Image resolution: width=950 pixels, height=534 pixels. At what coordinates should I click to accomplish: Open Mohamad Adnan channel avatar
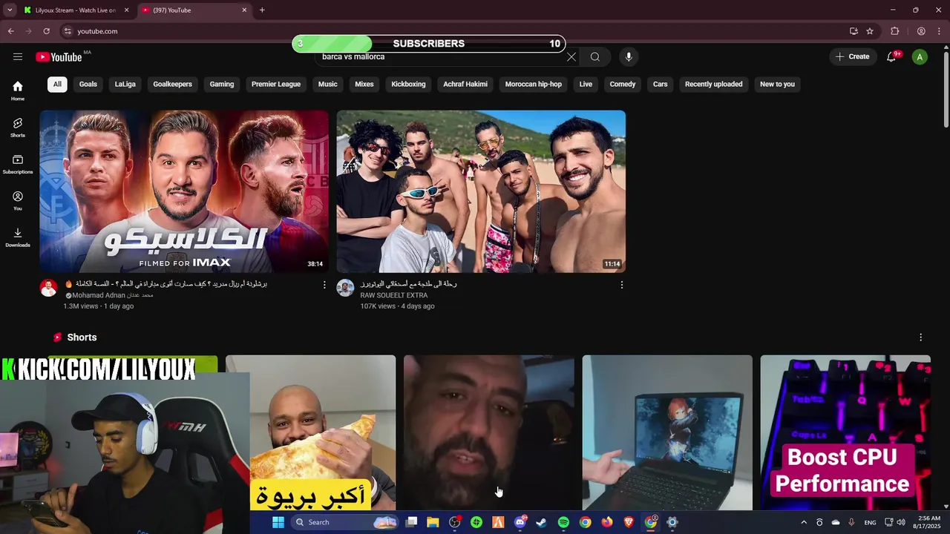point(48,289)
